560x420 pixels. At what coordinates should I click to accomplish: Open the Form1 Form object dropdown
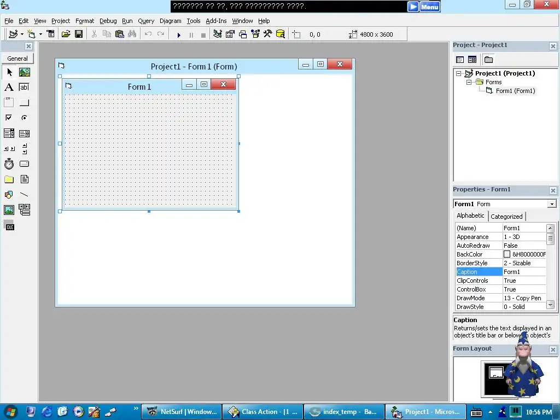click(x=552, y=204)
